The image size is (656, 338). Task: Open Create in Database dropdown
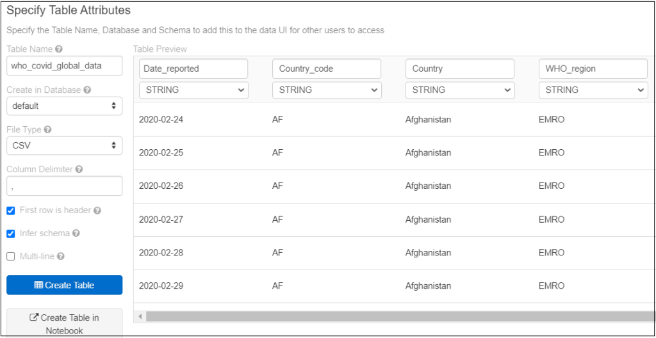point(65,106)
